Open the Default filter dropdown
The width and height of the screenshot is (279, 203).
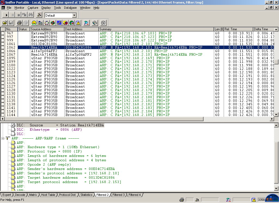pos(74,16)
